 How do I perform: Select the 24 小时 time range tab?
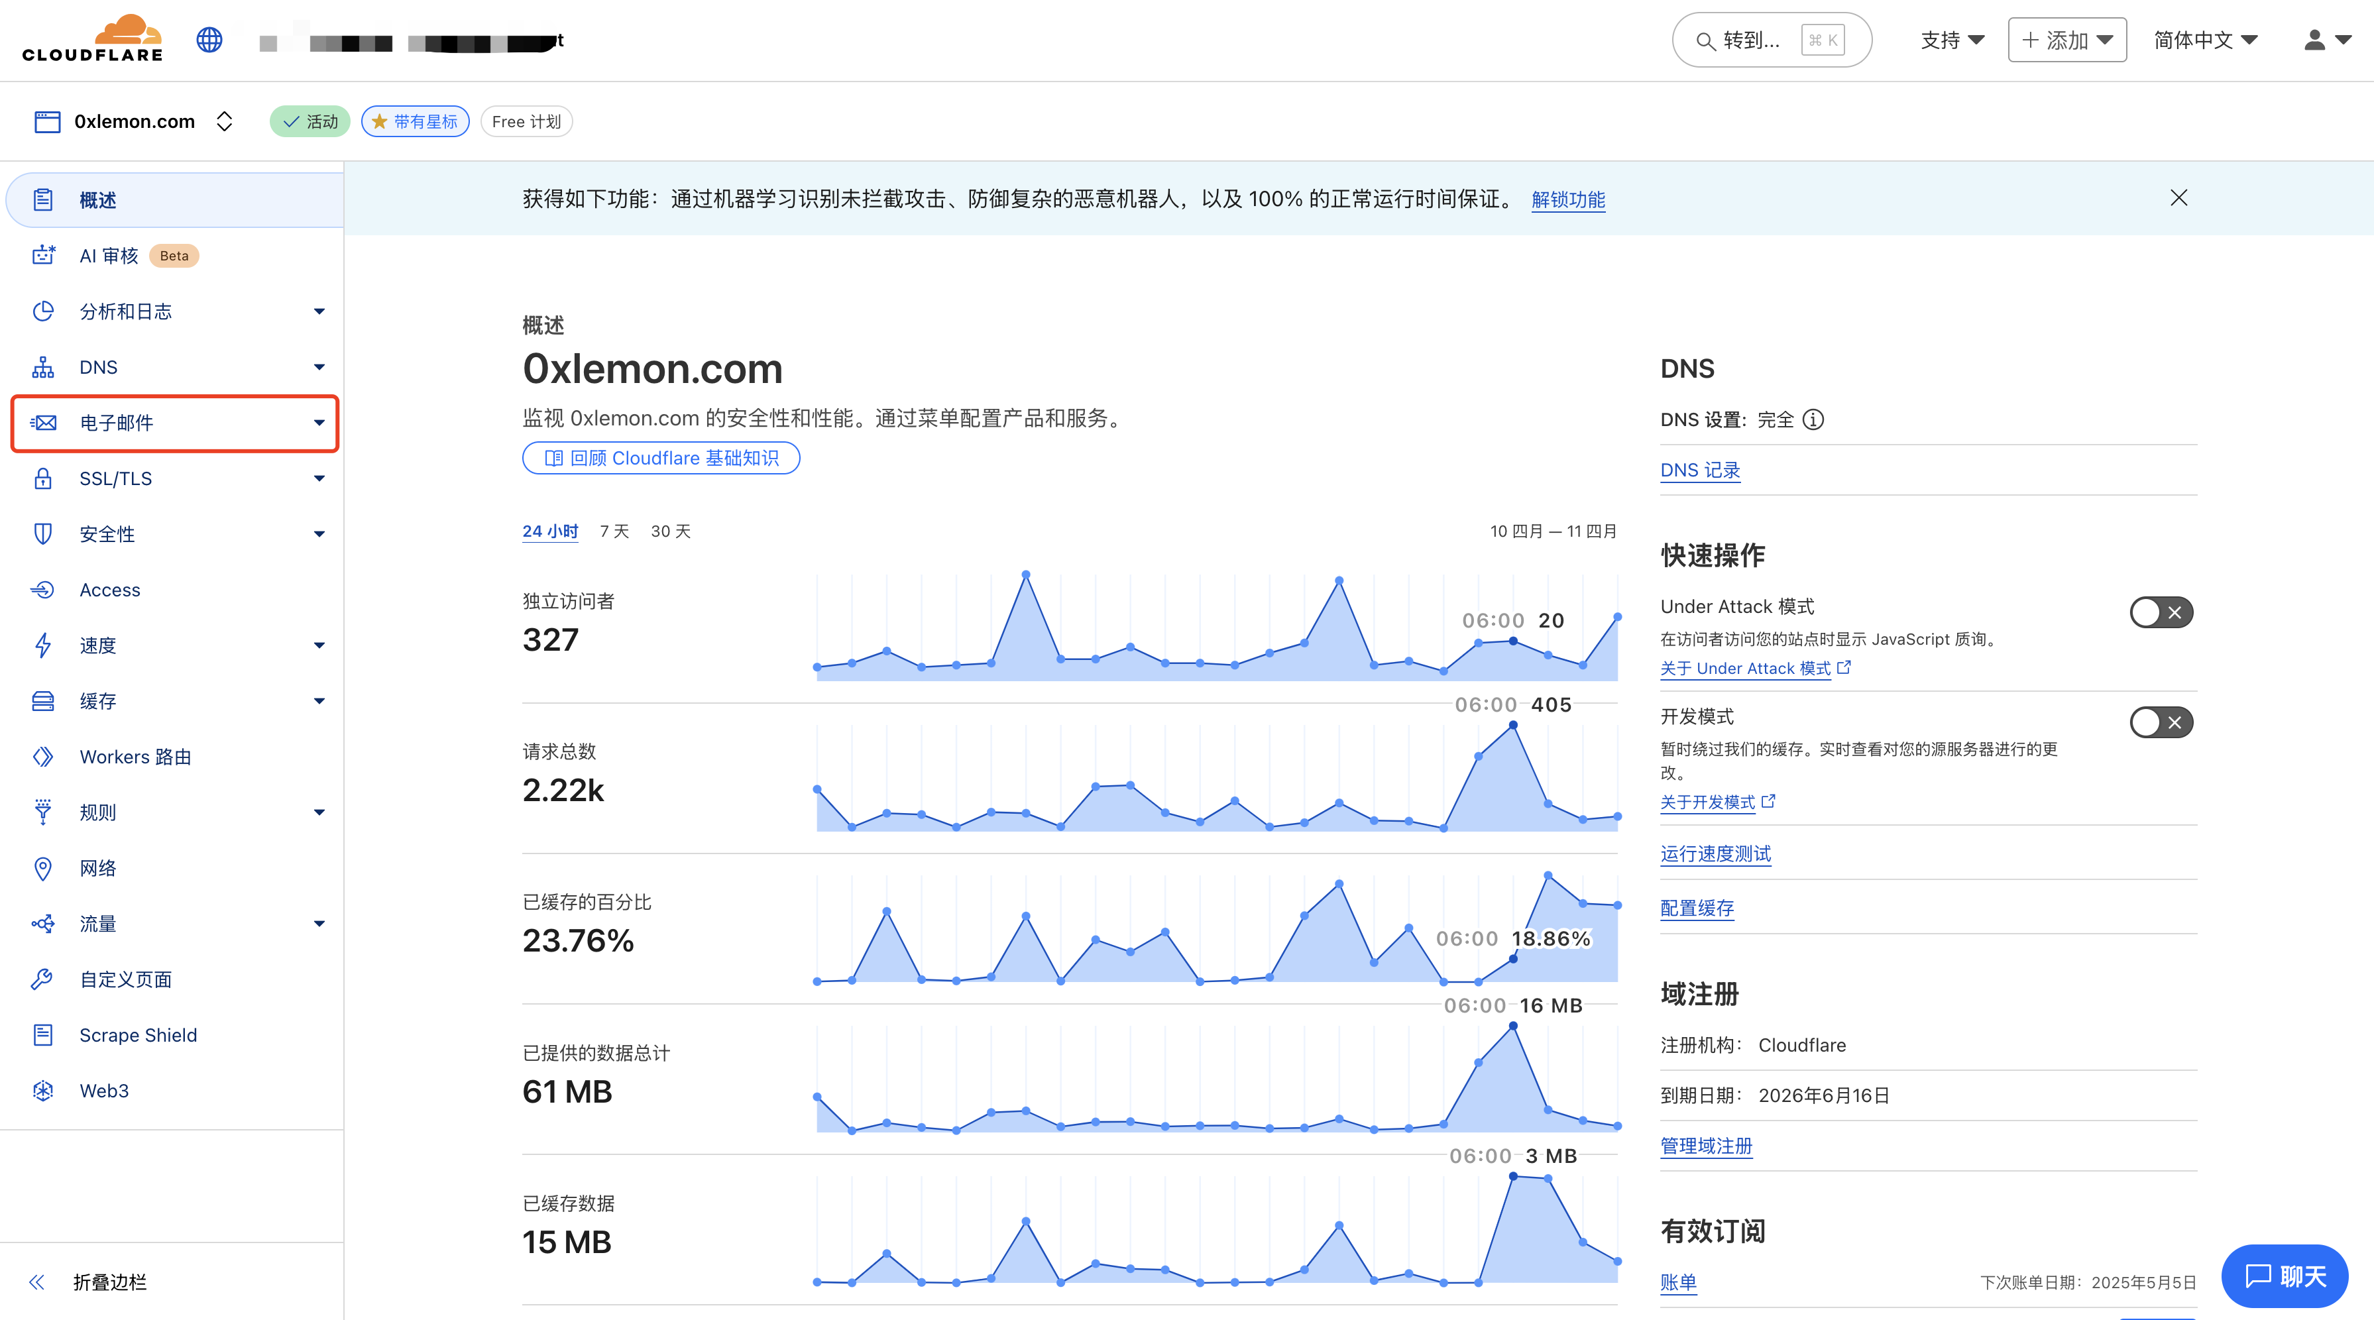click(x=550, y=531)
